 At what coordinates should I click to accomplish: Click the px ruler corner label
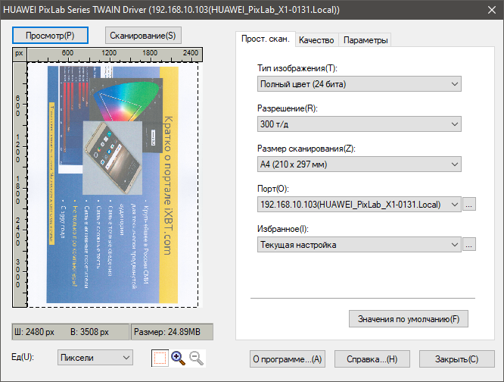coord(19,53)
